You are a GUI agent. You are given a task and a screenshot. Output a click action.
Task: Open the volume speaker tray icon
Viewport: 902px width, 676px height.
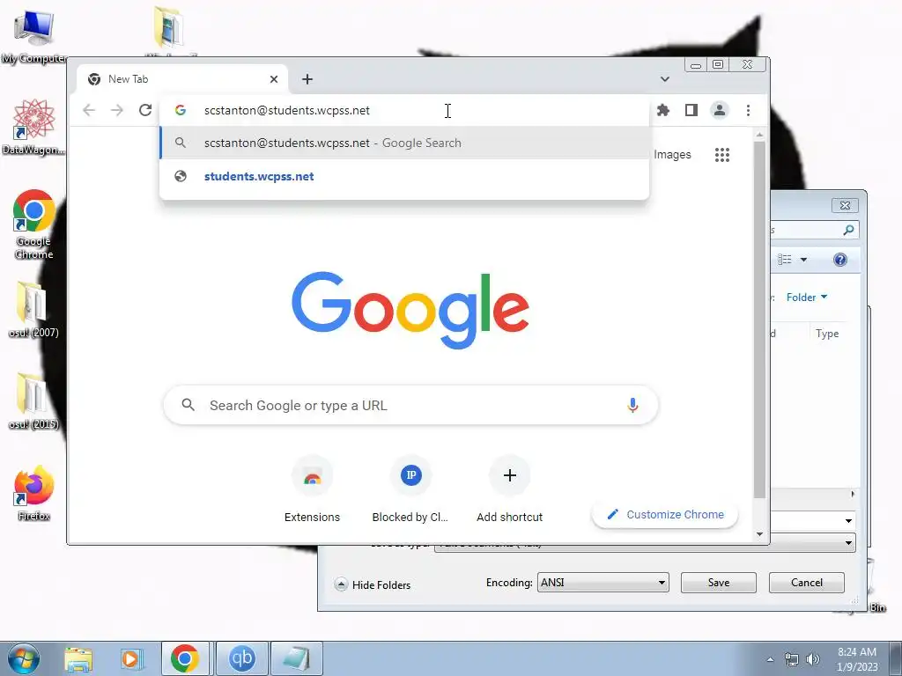[x=812, y=659]
